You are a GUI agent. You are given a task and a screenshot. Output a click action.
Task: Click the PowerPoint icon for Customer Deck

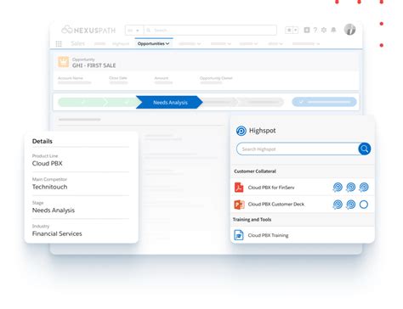pyautogui.click(x=239, y=205)
